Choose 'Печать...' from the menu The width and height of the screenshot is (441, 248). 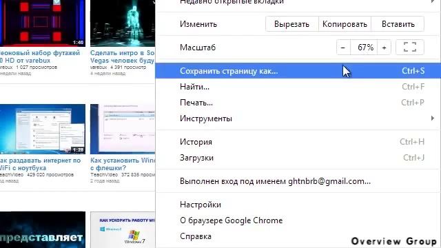click(x=298, y=103)
